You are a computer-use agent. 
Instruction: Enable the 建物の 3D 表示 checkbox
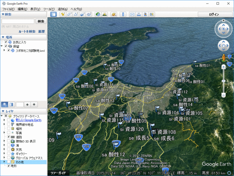click(9, 141)
